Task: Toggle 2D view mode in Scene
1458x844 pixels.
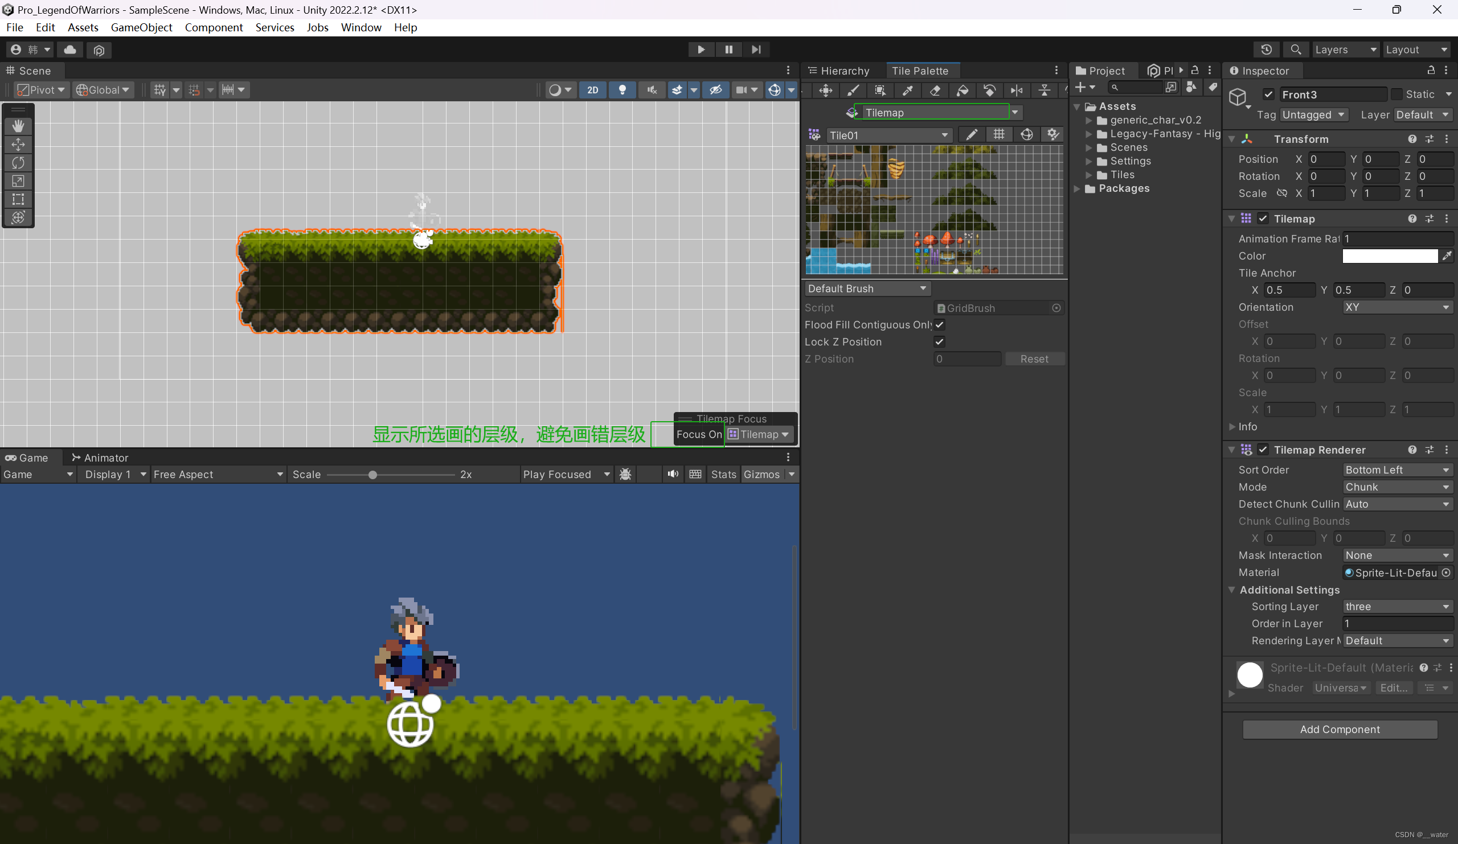Action: 592,89
